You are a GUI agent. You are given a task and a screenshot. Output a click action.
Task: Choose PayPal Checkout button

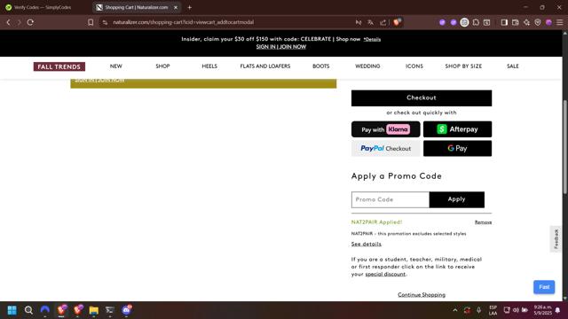tap(385, 149)
